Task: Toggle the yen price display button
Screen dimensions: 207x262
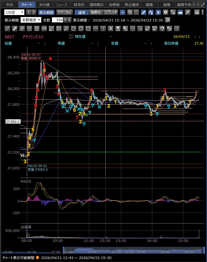Action: click(x=158, y=12)
